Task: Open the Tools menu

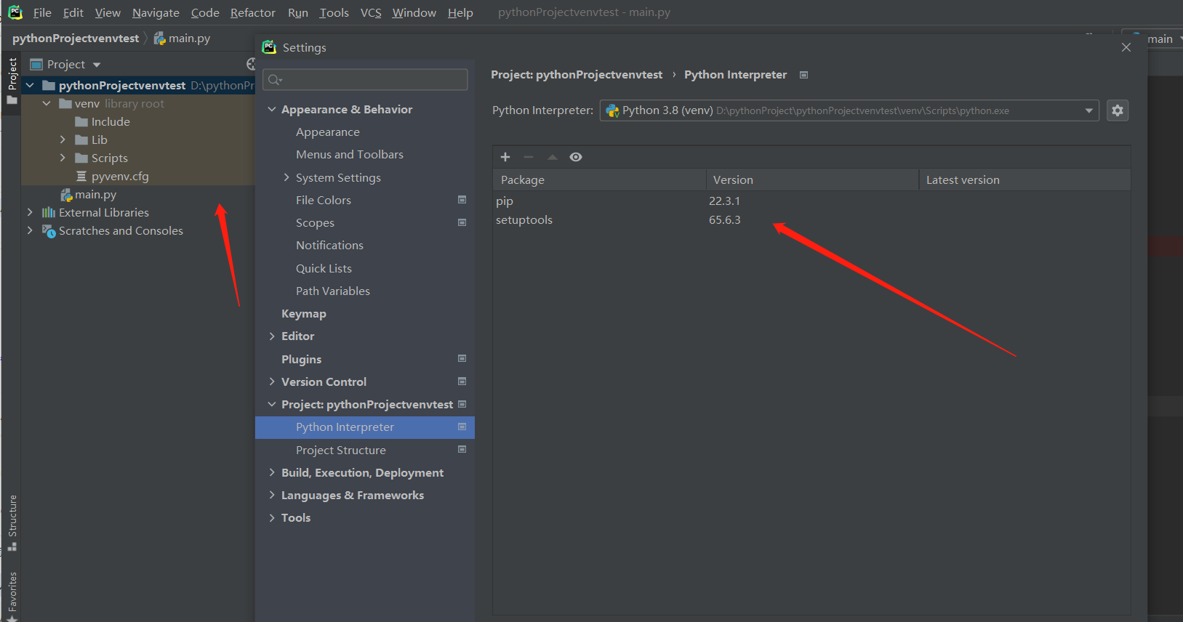Action: coord(334,13)
